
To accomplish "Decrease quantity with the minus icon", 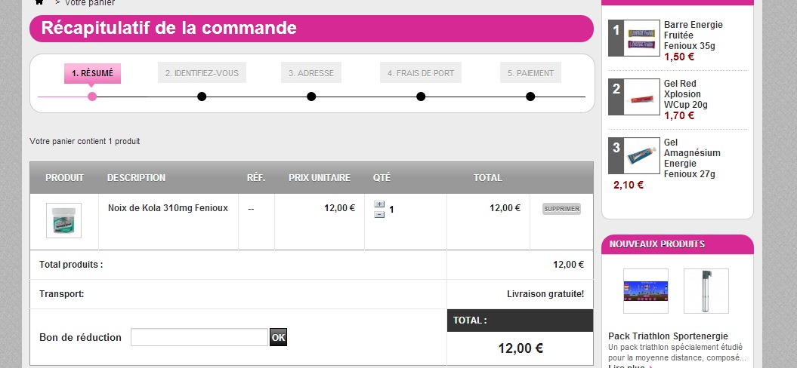I will pyautogui.click(x=379, y=215).
